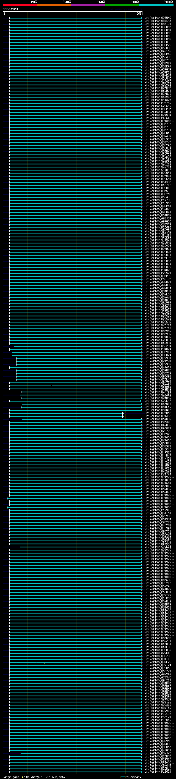Click the white query sequence bar
Image resolution: width=176 pixels, height=779 pixels.
(x=73, y=12)
